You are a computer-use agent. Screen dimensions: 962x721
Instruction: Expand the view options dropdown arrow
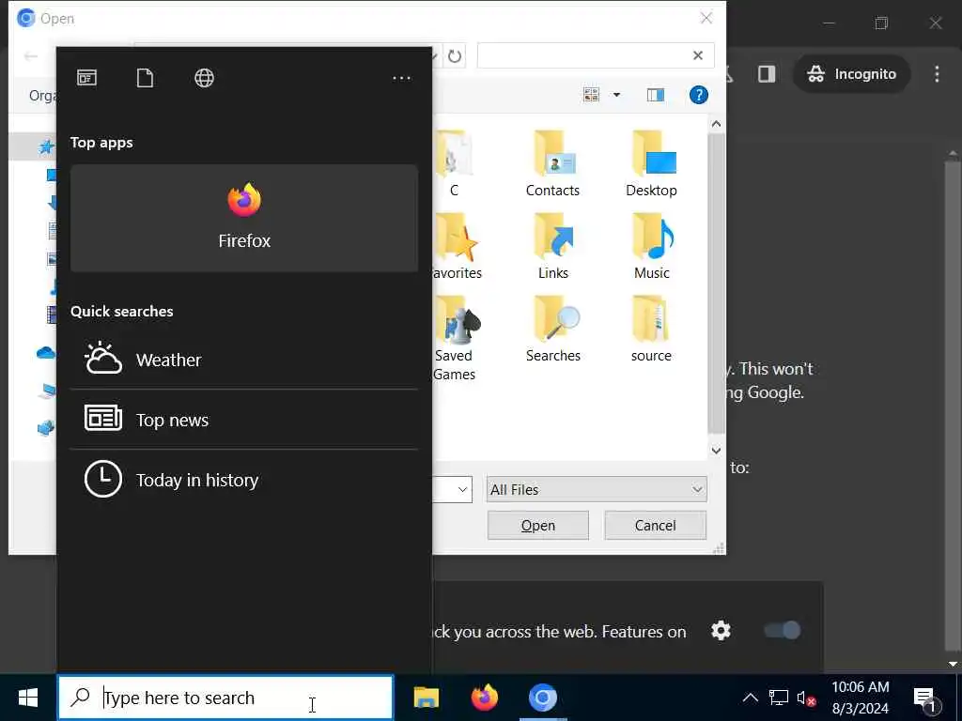click(x=616, y=95)
